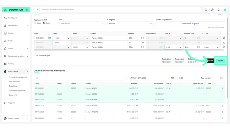Open Documents submenu item

click(13, 95)
